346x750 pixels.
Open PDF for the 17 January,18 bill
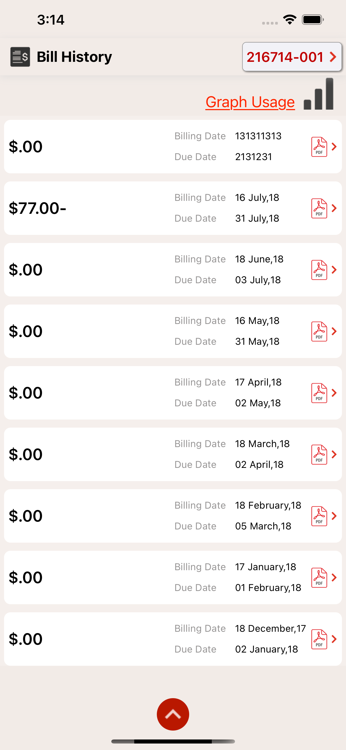(319, 578)
